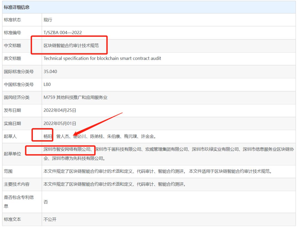Click the drafter name '梅元璞'
298x227 pixels.
click(130, 136)
